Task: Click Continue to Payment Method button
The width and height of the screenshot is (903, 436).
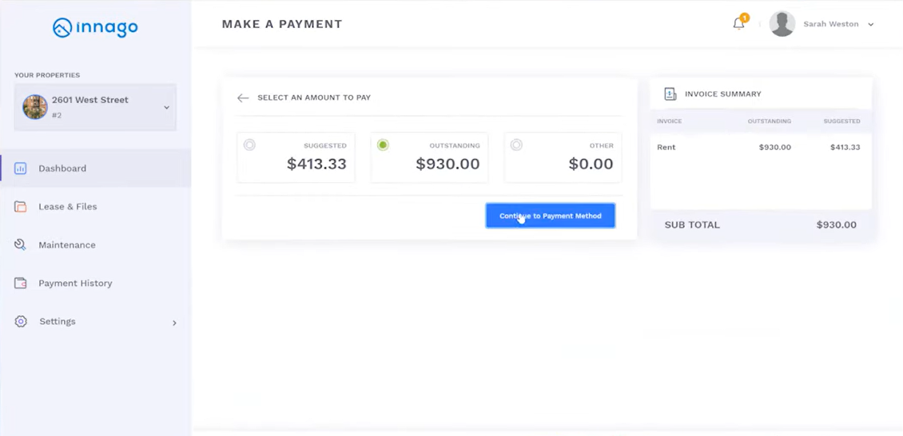Action: tap(550, 216)
